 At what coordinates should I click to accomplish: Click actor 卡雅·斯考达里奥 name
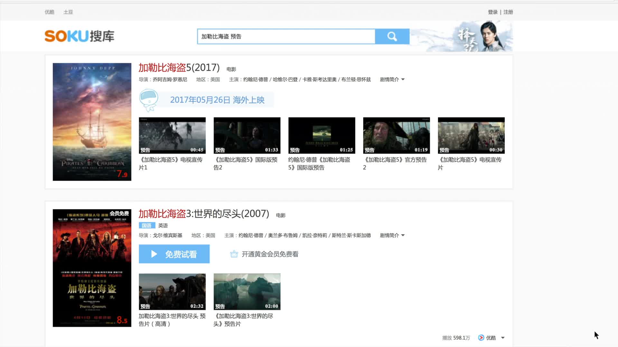319,79
